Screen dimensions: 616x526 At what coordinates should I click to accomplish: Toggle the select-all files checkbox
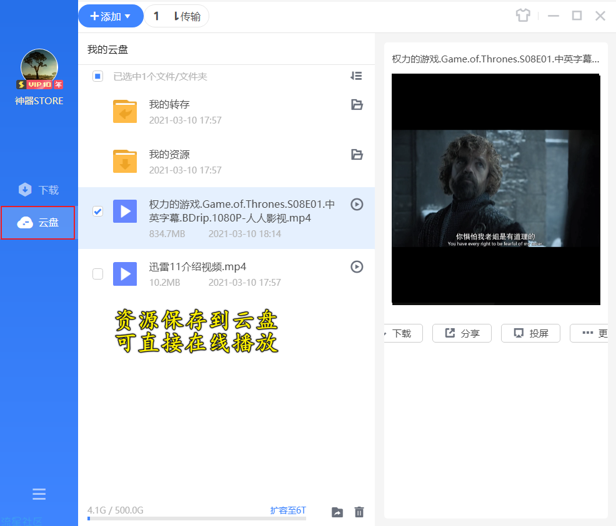98,76
